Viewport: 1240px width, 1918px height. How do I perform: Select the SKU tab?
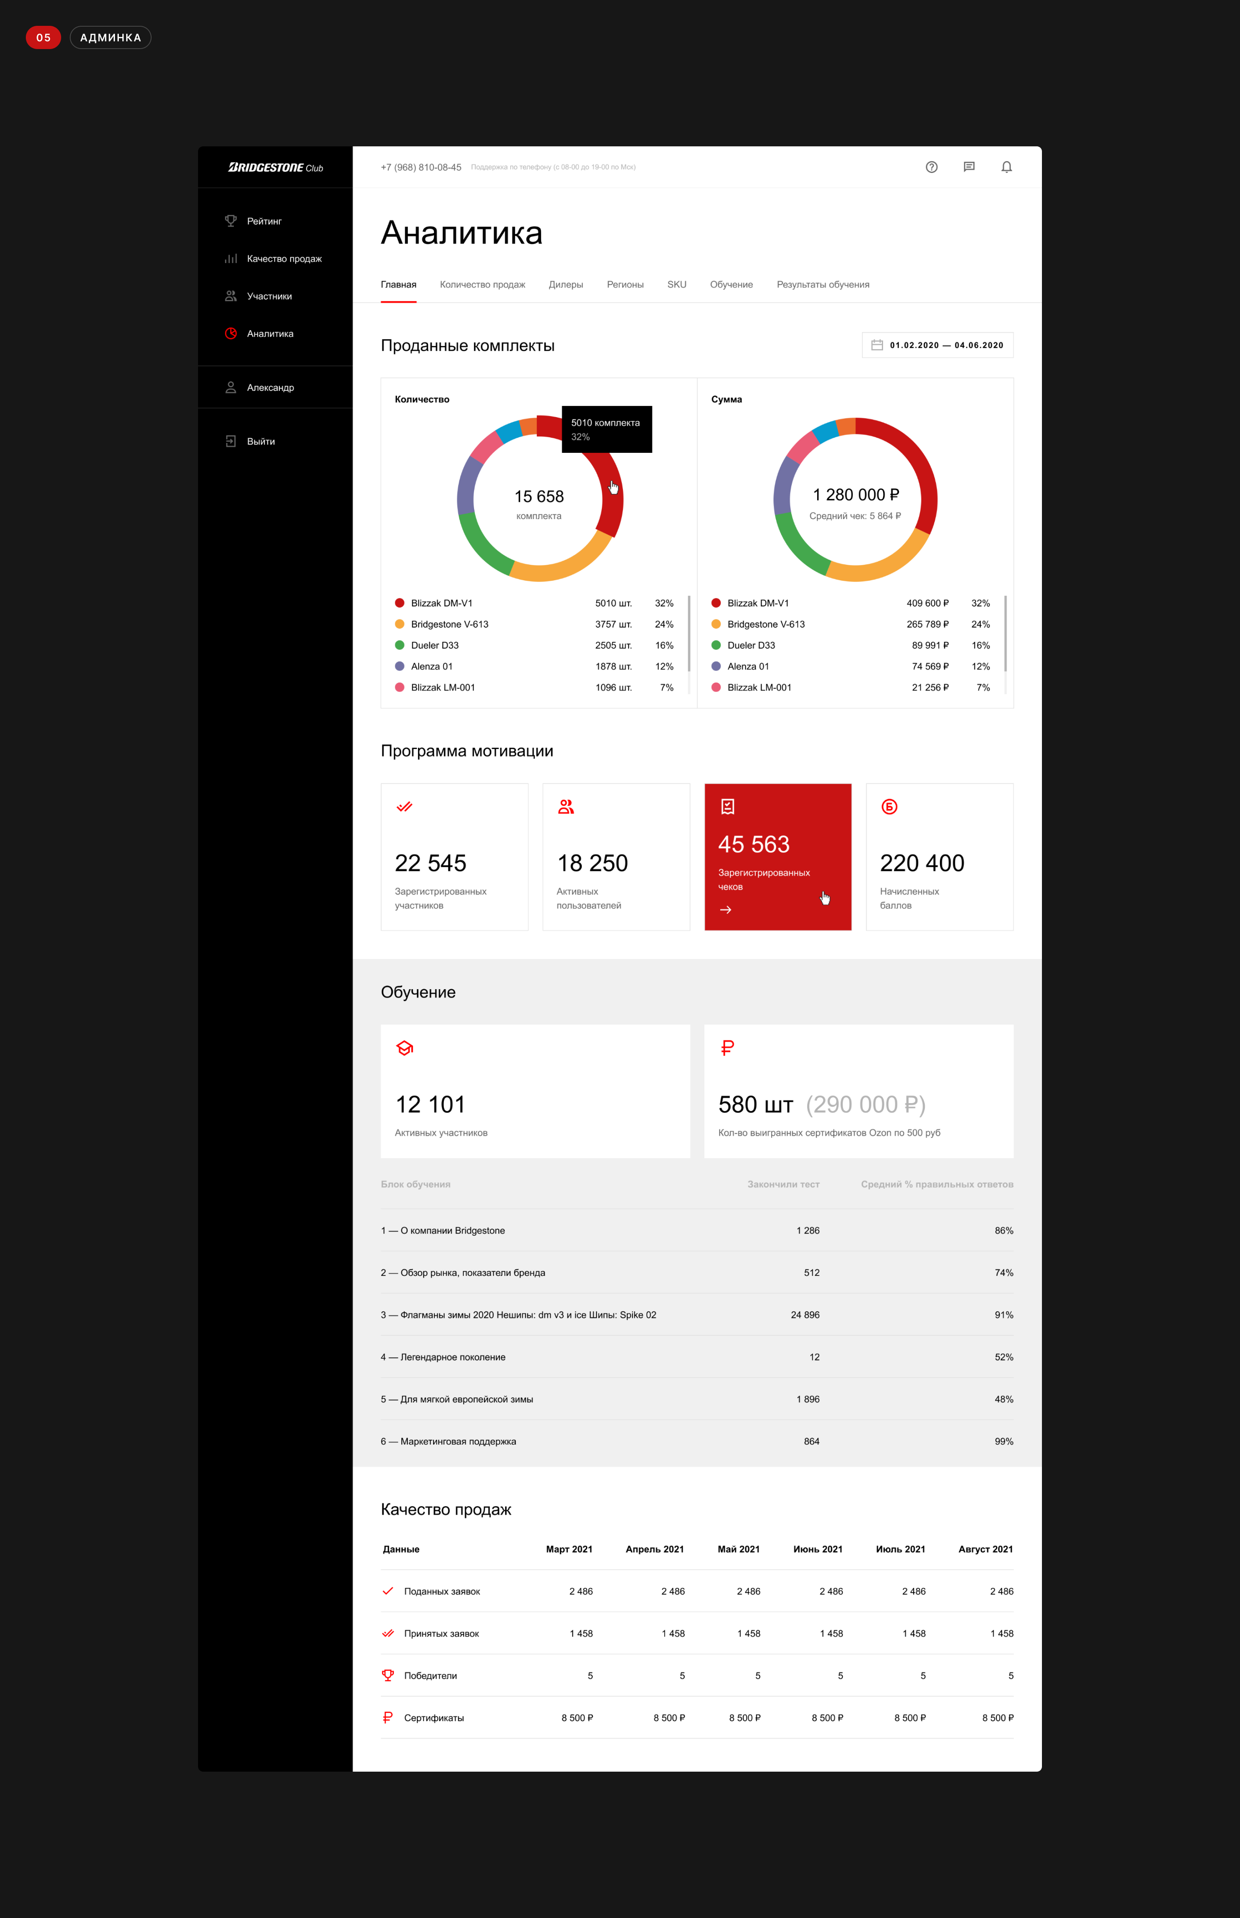click(676, 285)
